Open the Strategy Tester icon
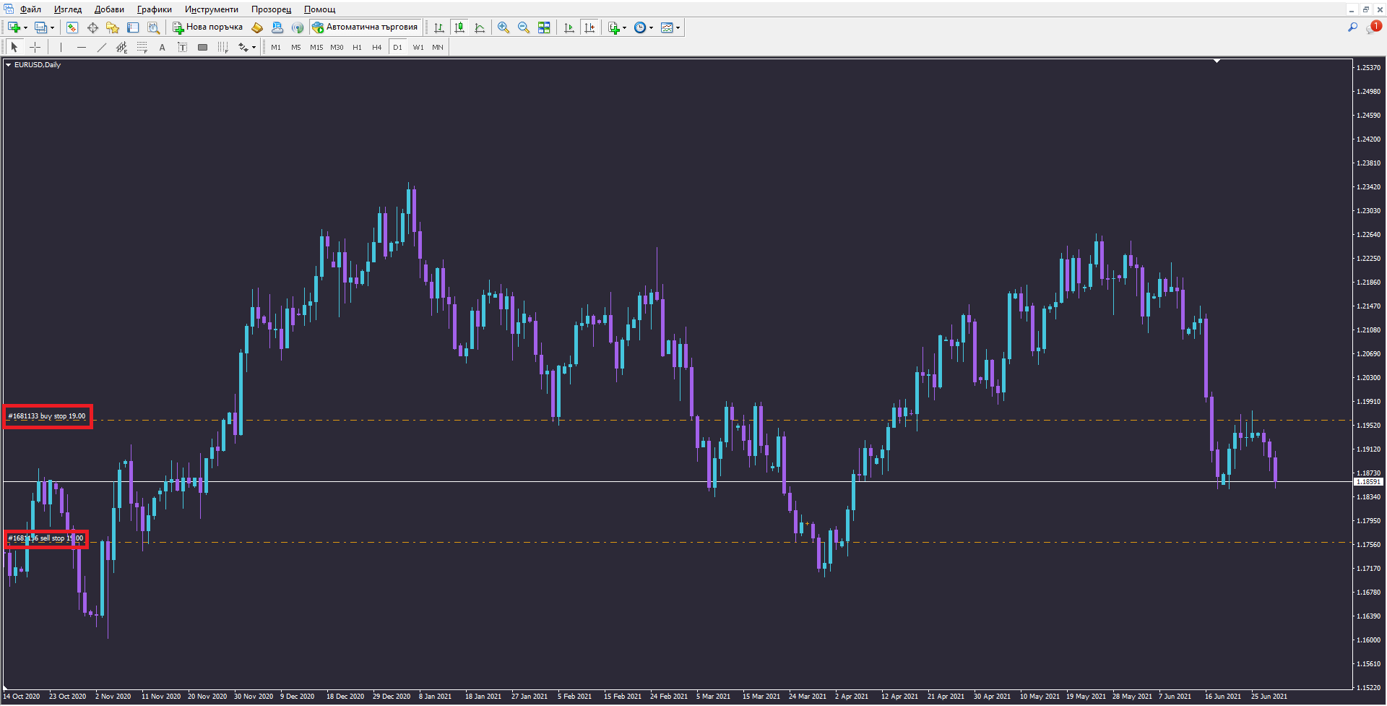1387x706 pixels. point(153,27)
